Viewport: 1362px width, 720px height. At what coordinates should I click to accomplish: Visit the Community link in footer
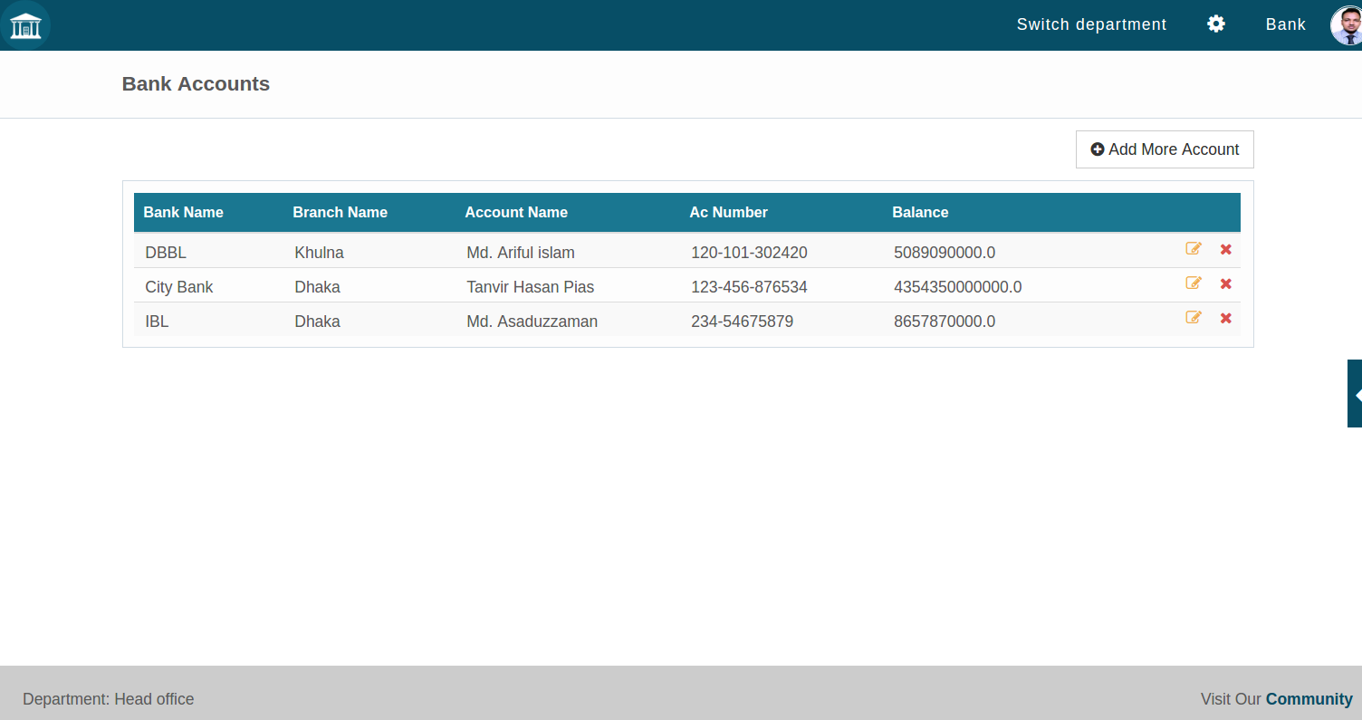1309,699
